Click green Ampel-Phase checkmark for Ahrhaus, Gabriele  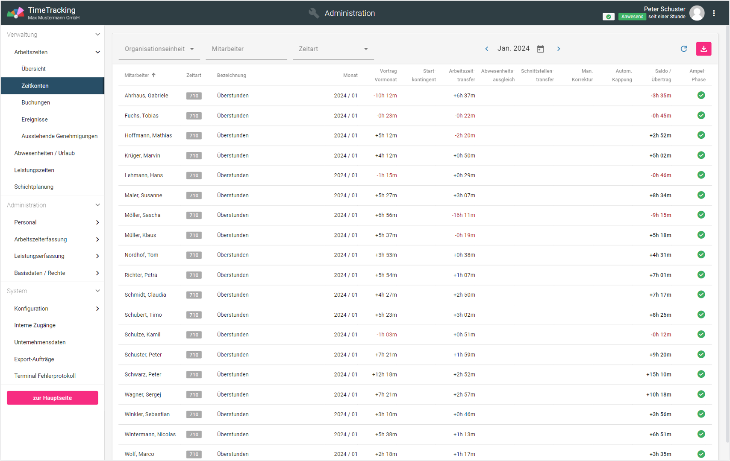tap(701, 96)
